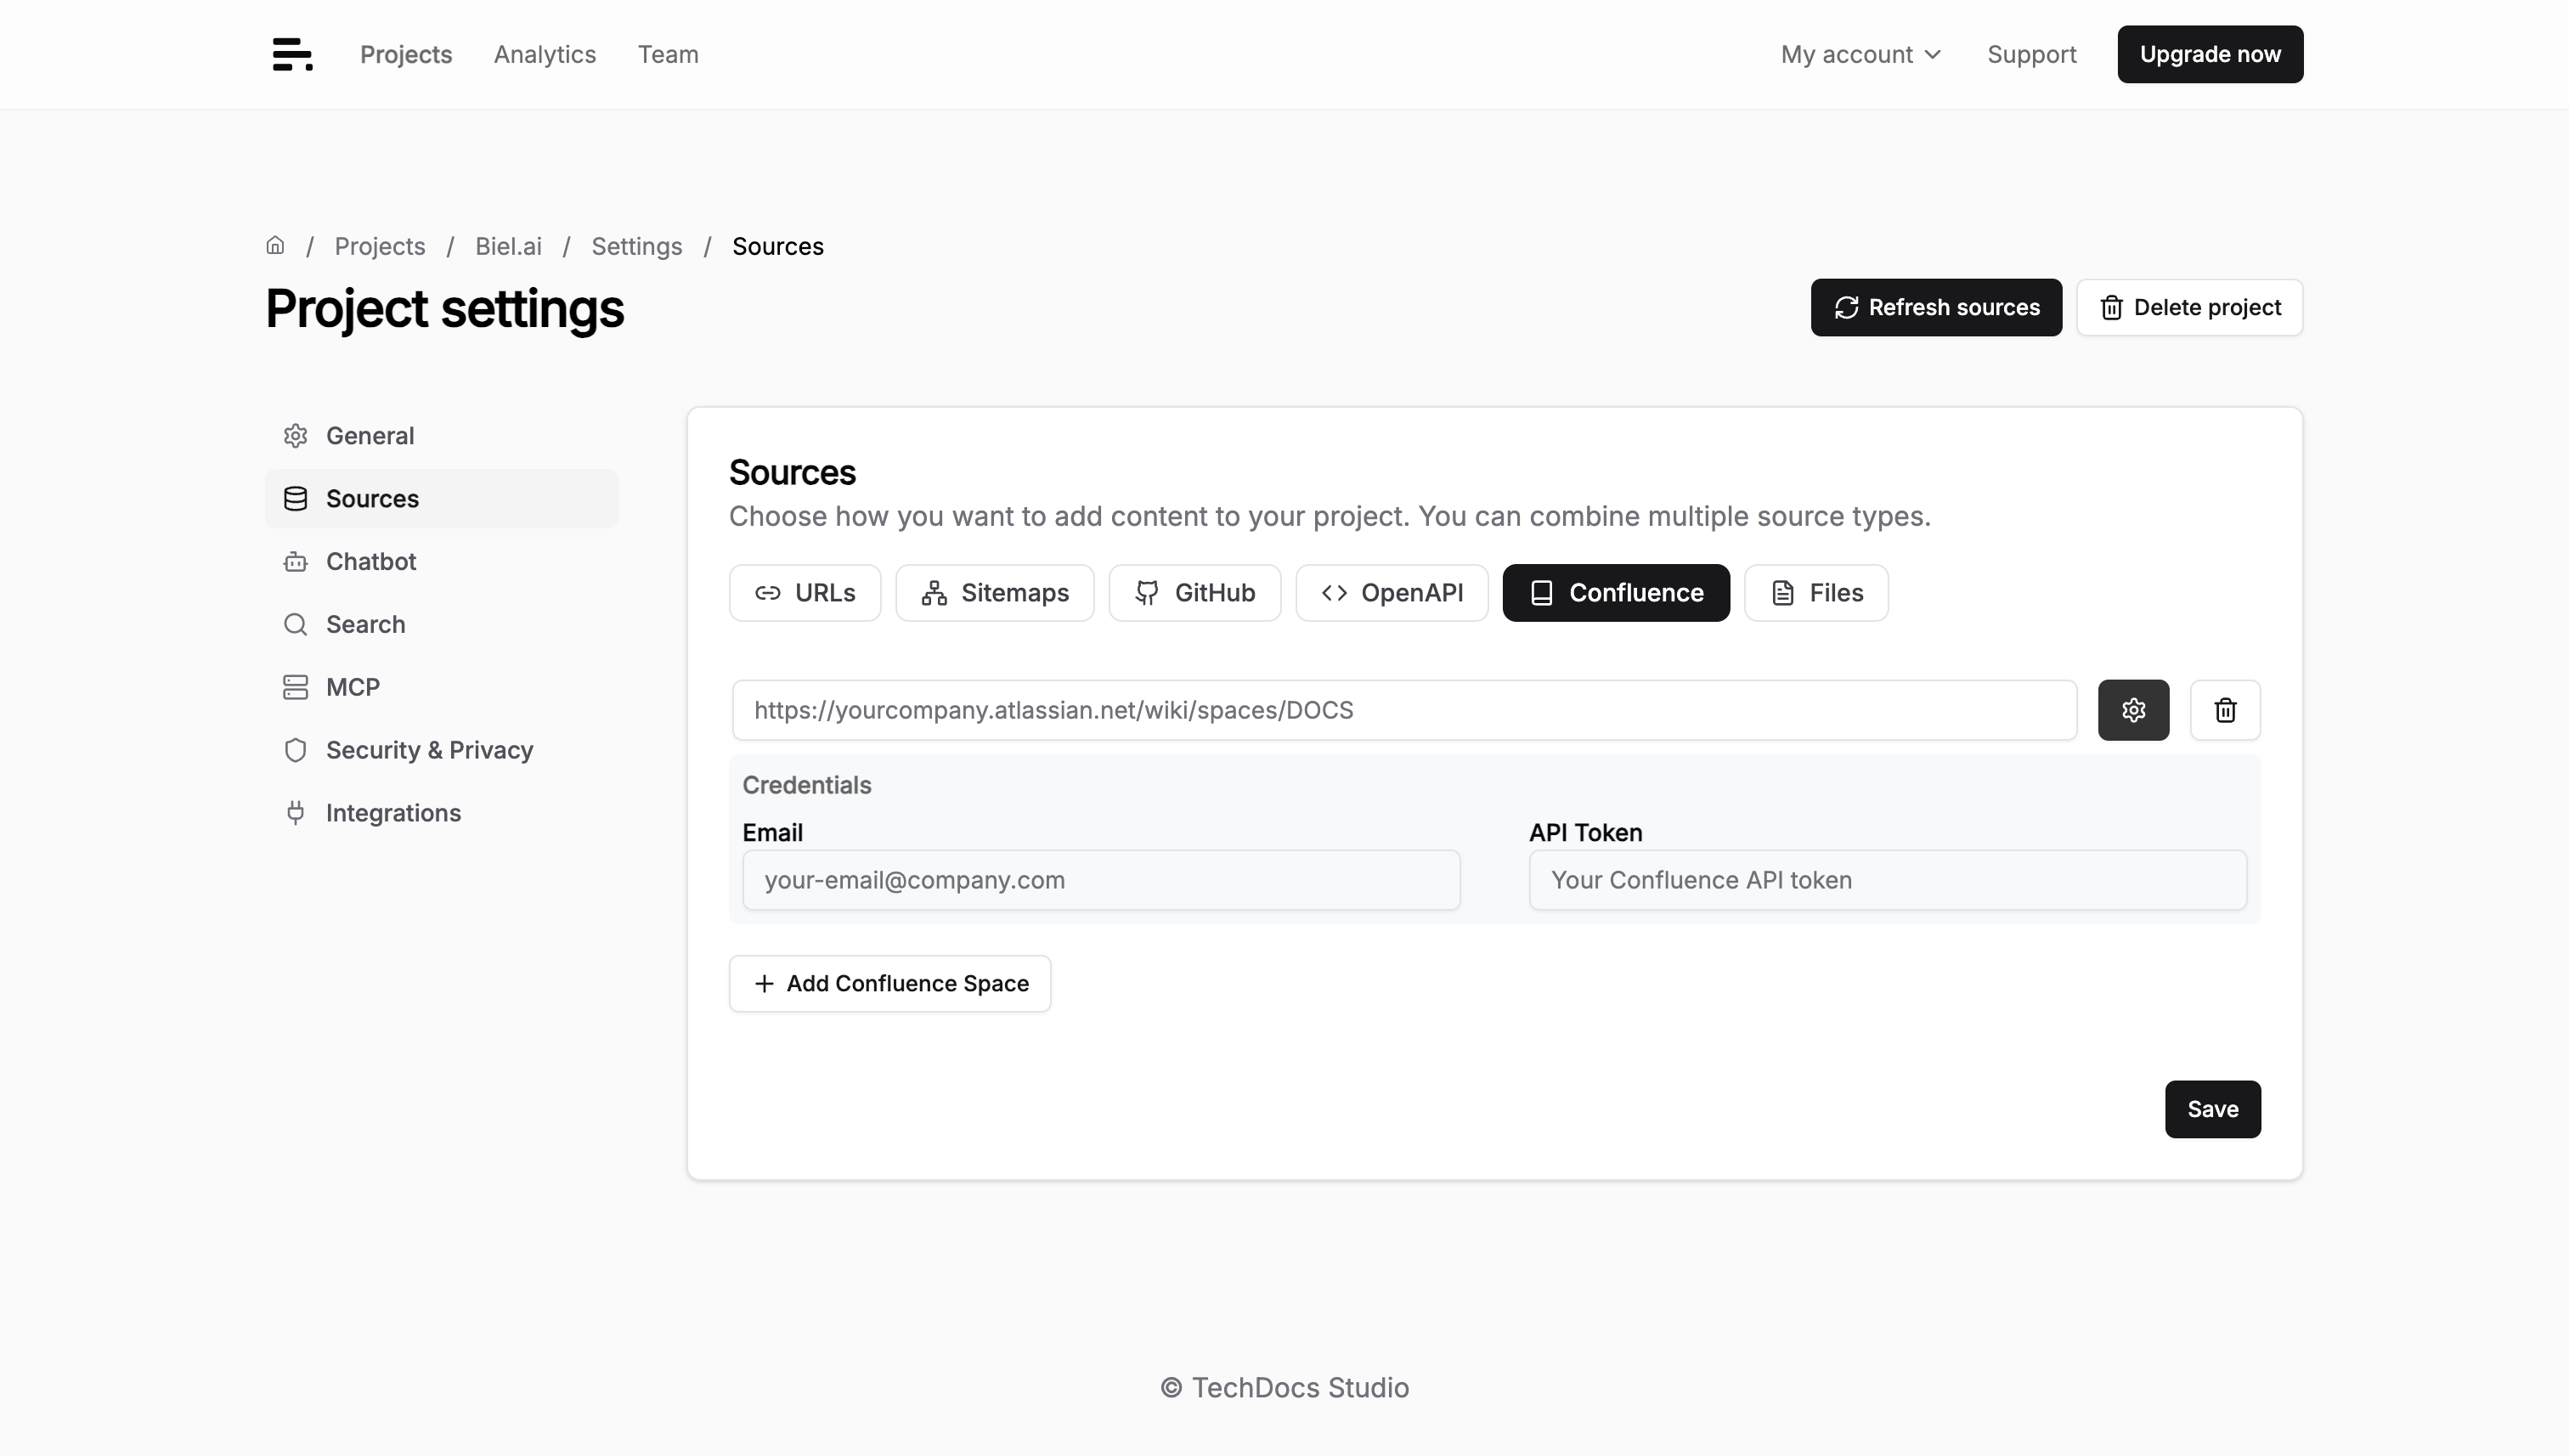Open Chatbot settings in sidebar
Screen dimensions: 2569x1456
[441, 561]
